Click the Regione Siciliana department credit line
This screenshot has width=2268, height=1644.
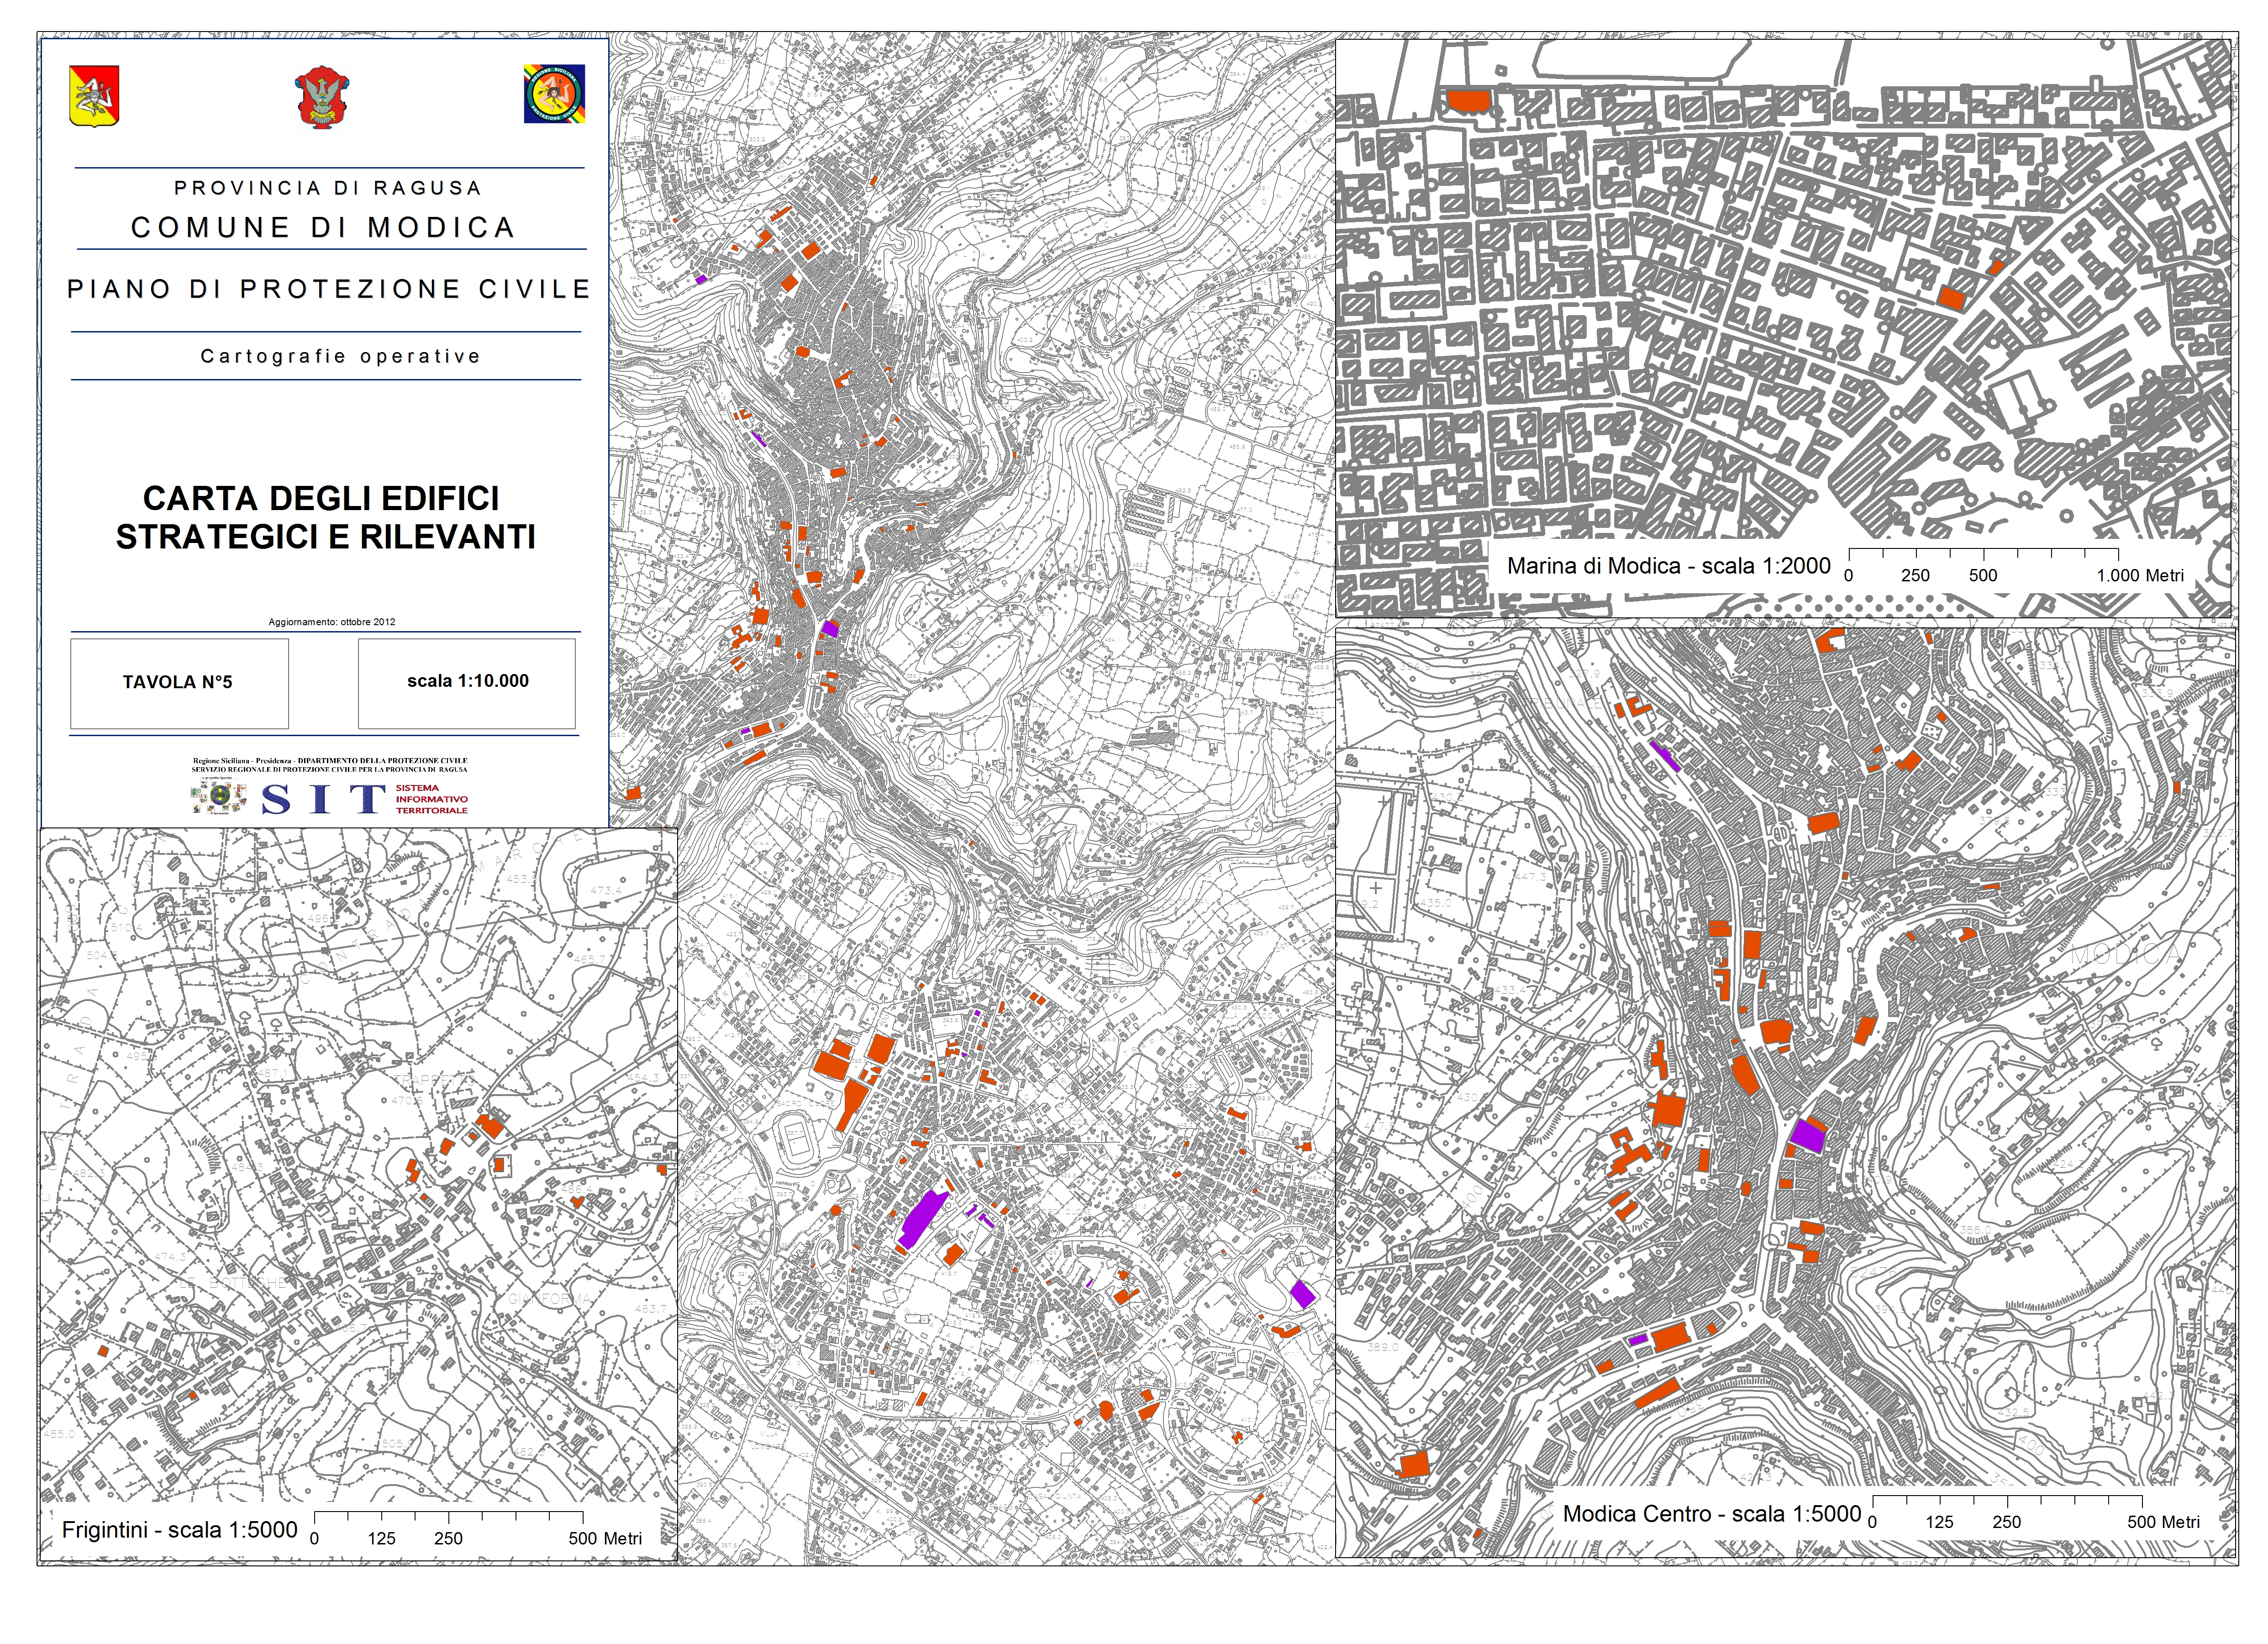pos(330,765)
